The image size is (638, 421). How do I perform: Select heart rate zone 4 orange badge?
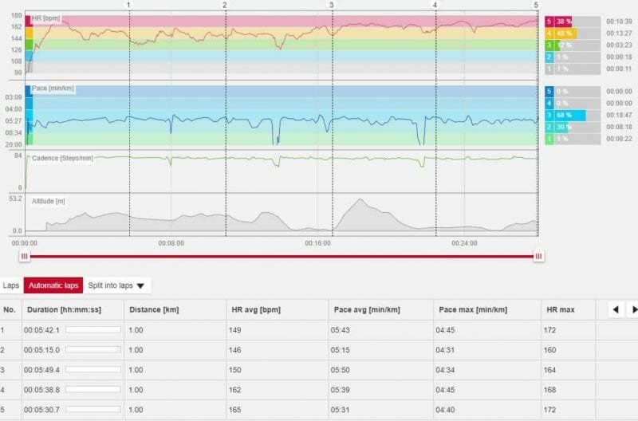[549, 33]
